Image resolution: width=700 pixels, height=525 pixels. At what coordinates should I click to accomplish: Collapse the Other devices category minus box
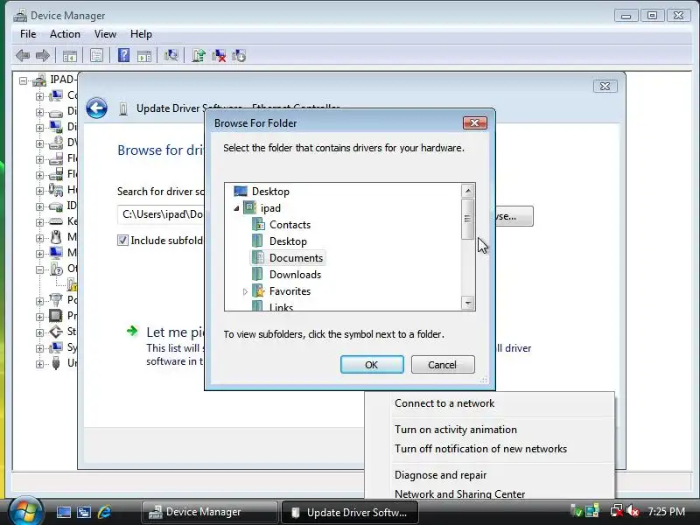(x=39, y=269)
